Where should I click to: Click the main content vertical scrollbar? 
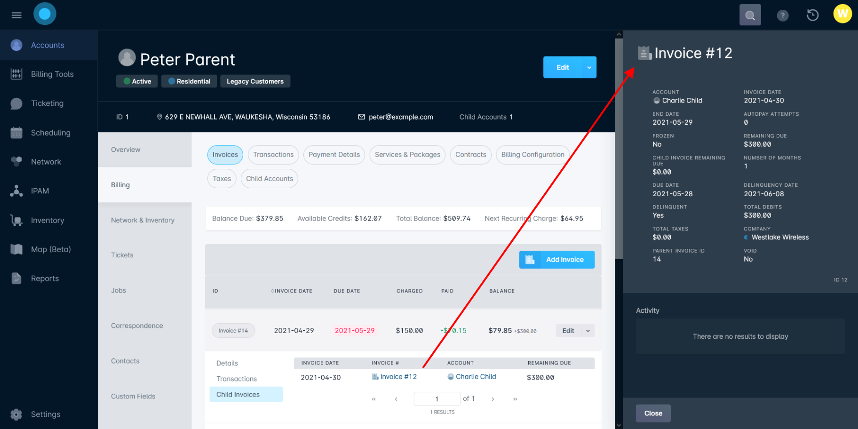pos(619,148)
